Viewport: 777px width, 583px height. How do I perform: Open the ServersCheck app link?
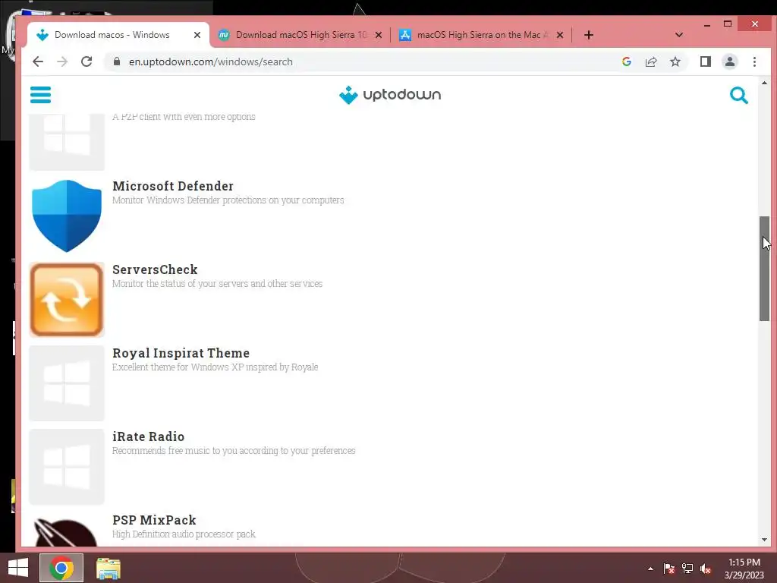click(x=155, y=269)
